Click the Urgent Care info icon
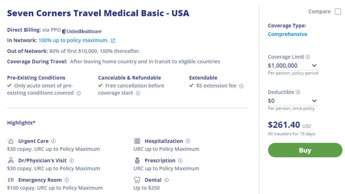The image size is (345, 194). tap(53, 141)
